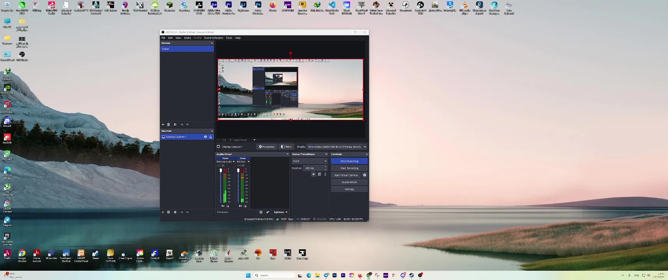Toggle Audio Mixer vertical layout icon
Viewport: 668px width, 280px height.
[261, 212]
